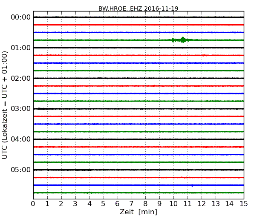Click the 03:00 time label
The width and height of the screenshot is (277, 221).
pyautogui.click(x=21, y=108)
